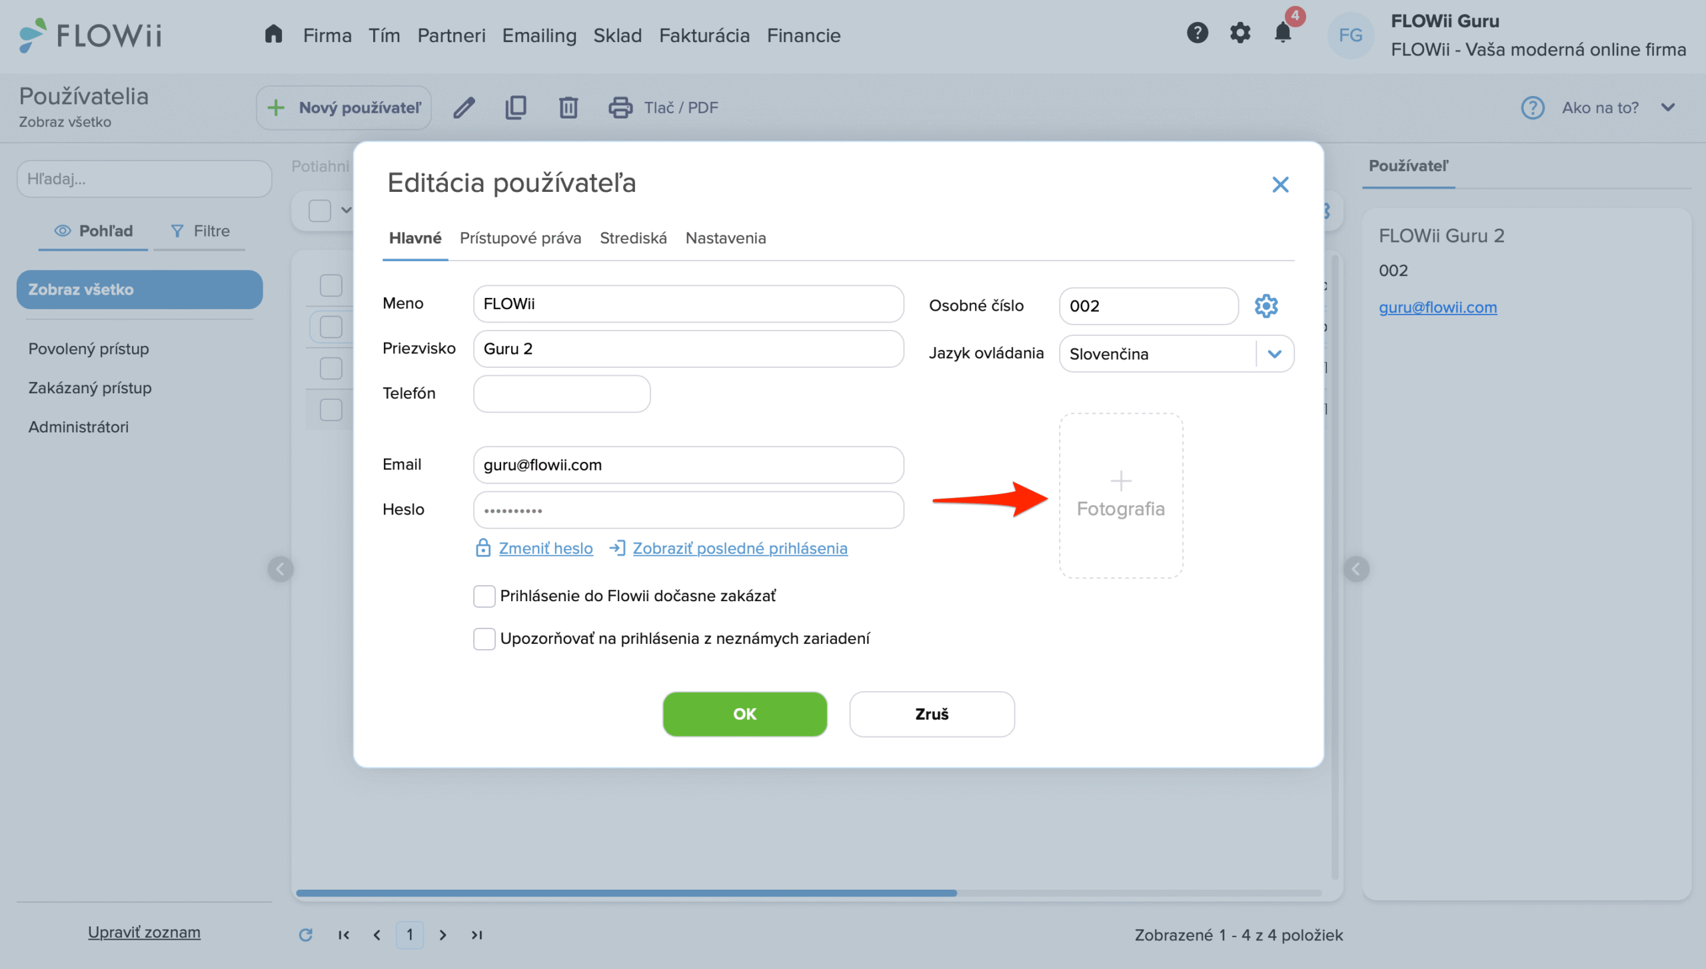Click the home icon in top navigation
Screen dimensions: 1706x969
[x=273, y=34]
